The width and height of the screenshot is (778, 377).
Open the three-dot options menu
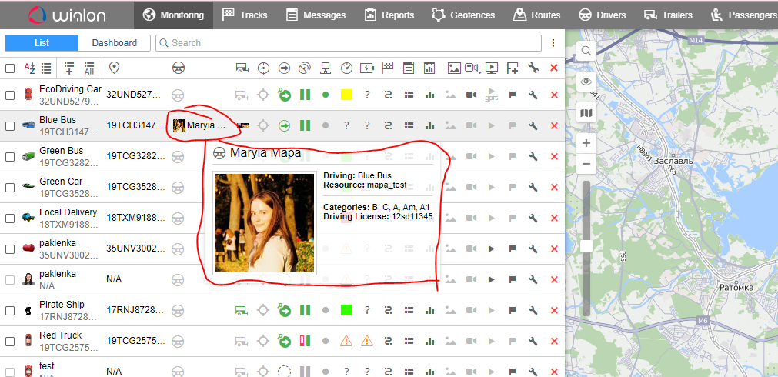click(553, 43)
